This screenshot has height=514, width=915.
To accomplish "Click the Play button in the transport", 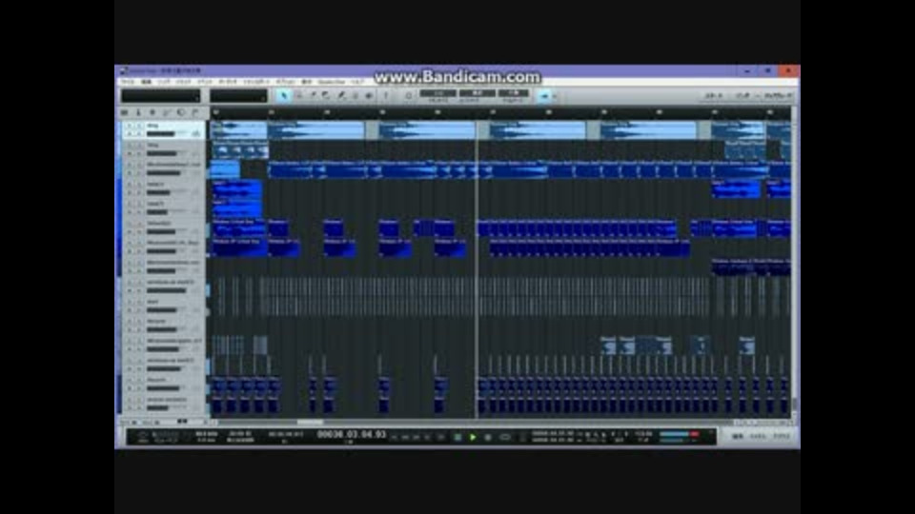I will [x=473, y=437].
